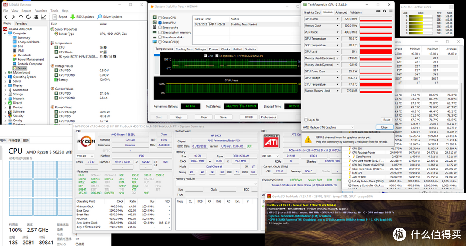Click the Clear button in Stability Test
Viewport: 466px width, 246px height.
(204, 117)
